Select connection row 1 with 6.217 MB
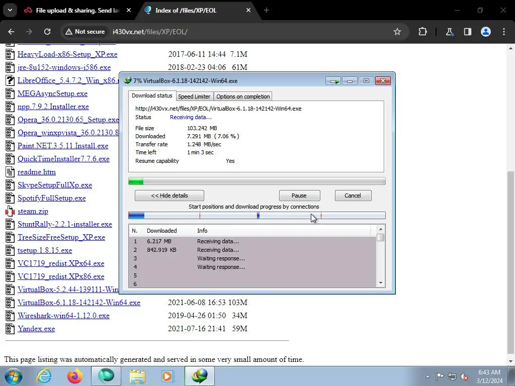The width and height of the screenshot is (515, 386). pyautogui.click(x=252, y=241)
